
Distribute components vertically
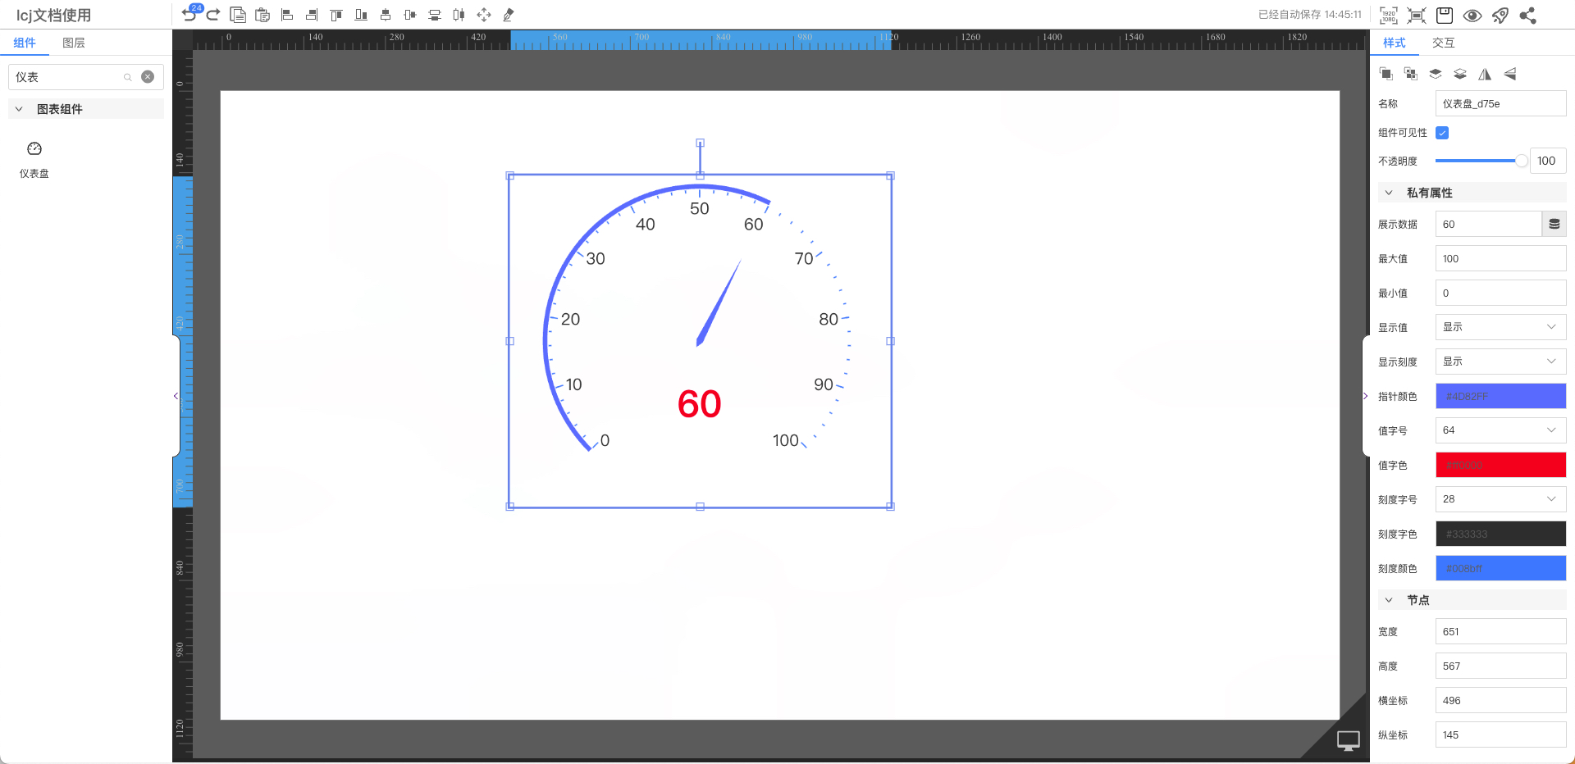[435, 15]
